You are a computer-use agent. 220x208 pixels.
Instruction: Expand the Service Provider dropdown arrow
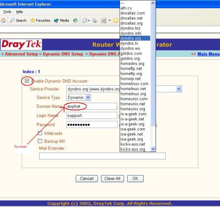point(179,89)
